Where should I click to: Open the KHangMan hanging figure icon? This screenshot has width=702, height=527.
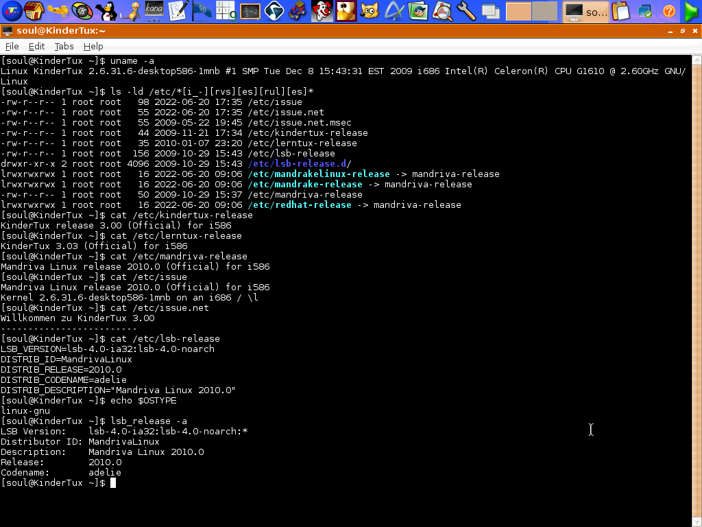point(130,11)
